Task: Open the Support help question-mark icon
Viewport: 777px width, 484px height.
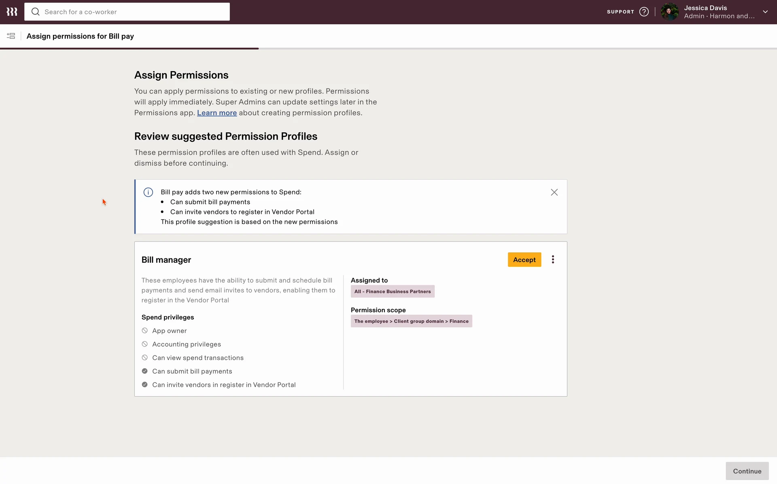Action: [x=644, y=12]
